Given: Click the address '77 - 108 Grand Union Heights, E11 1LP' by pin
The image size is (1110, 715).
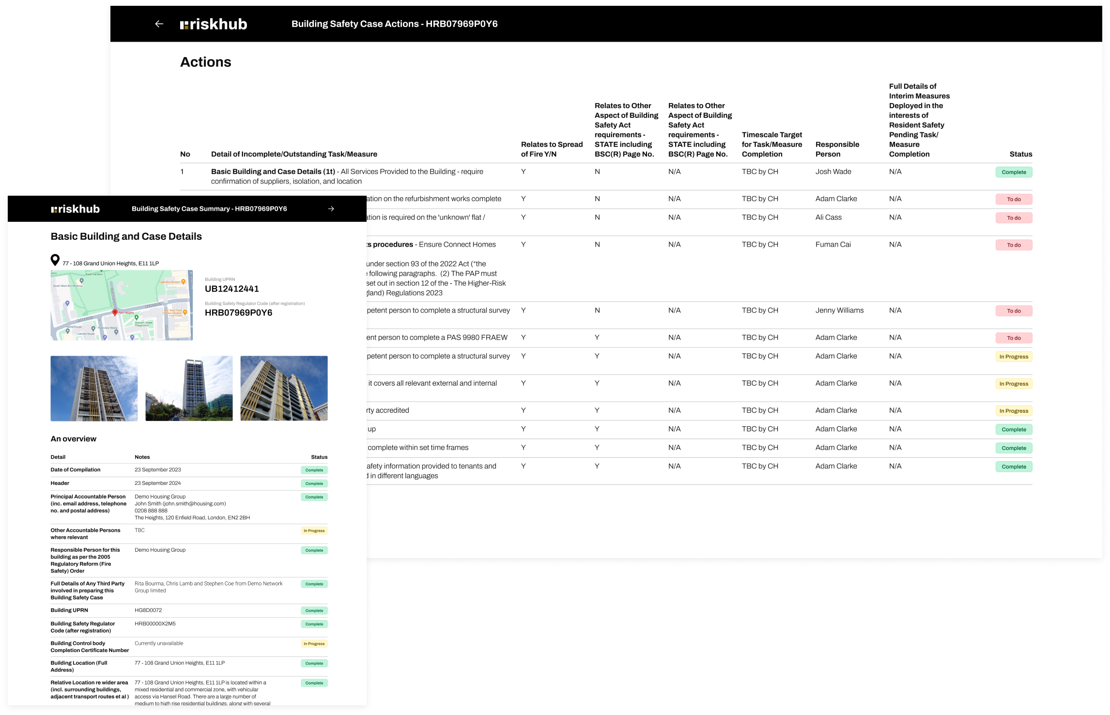Looking at the screenshot, I should click(110, 264).
